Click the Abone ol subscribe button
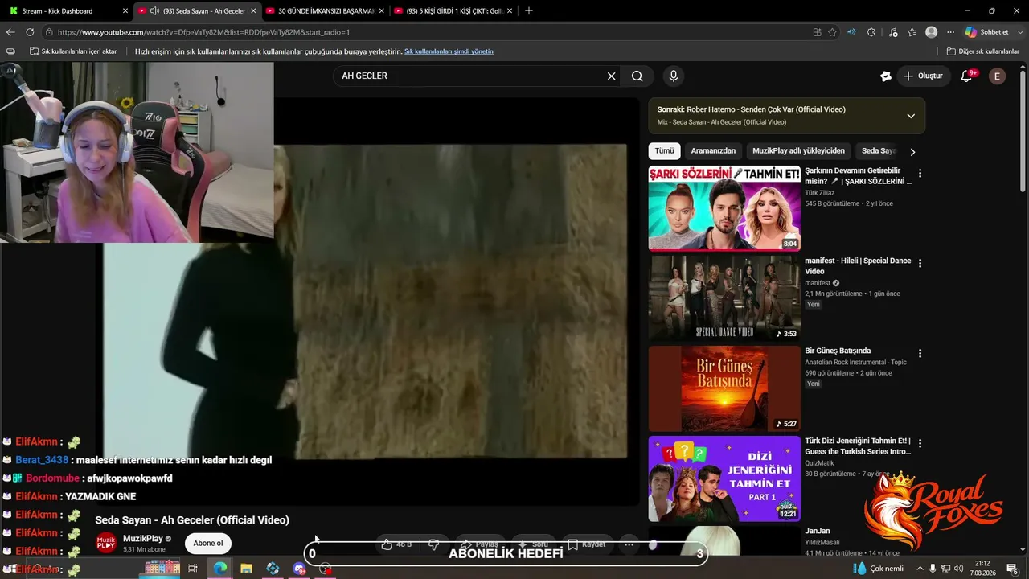 [208, 543]
